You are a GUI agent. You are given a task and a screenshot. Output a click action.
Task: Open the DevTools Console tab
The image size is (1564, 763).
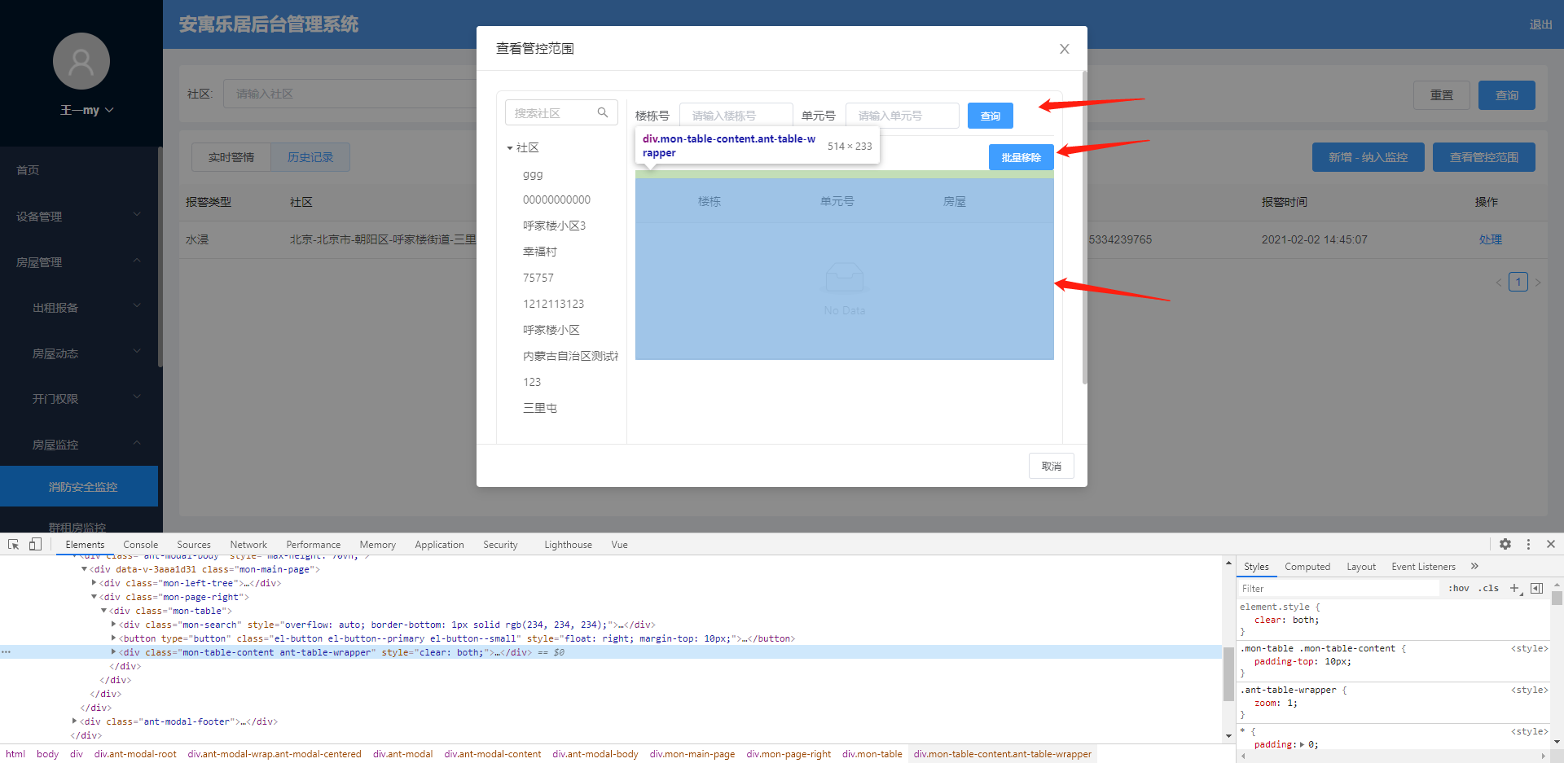(141, 545)
